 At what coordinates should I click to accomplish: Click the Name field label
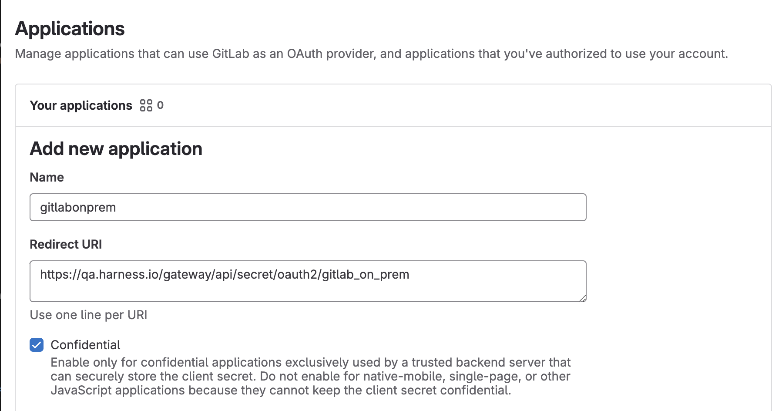(x=47, y=177)
